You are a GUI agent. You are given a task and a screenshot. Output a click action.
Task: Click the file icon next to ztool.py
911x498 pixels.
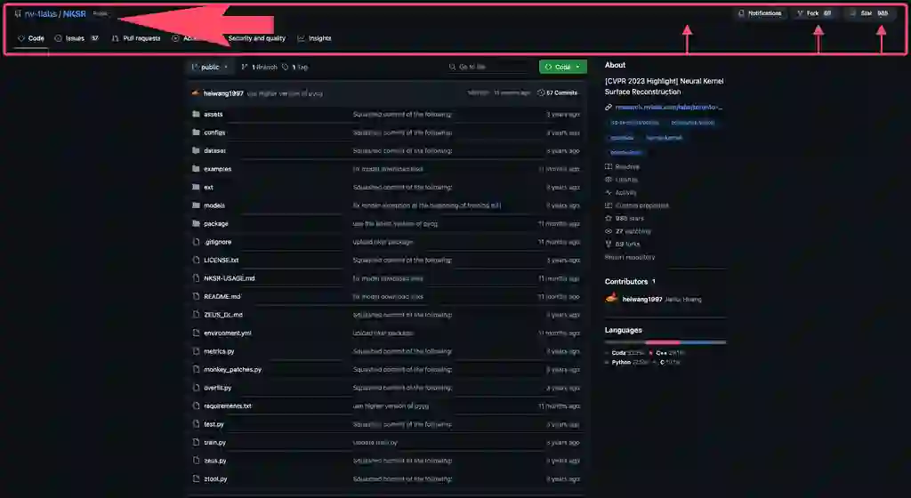coord(196,478)
